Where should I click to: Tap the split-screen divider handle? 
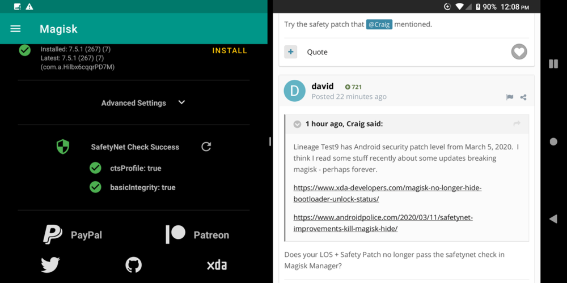tap(270, 141)
